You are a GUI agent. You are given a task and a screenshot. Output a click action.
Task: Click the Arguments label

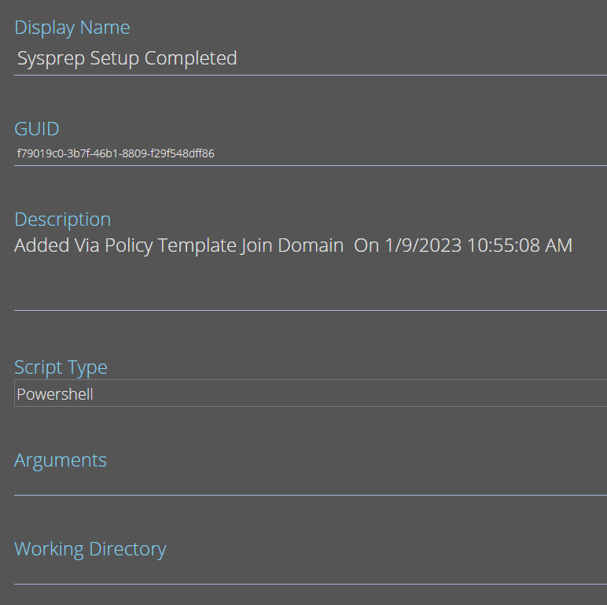click(x=61, y=460)
